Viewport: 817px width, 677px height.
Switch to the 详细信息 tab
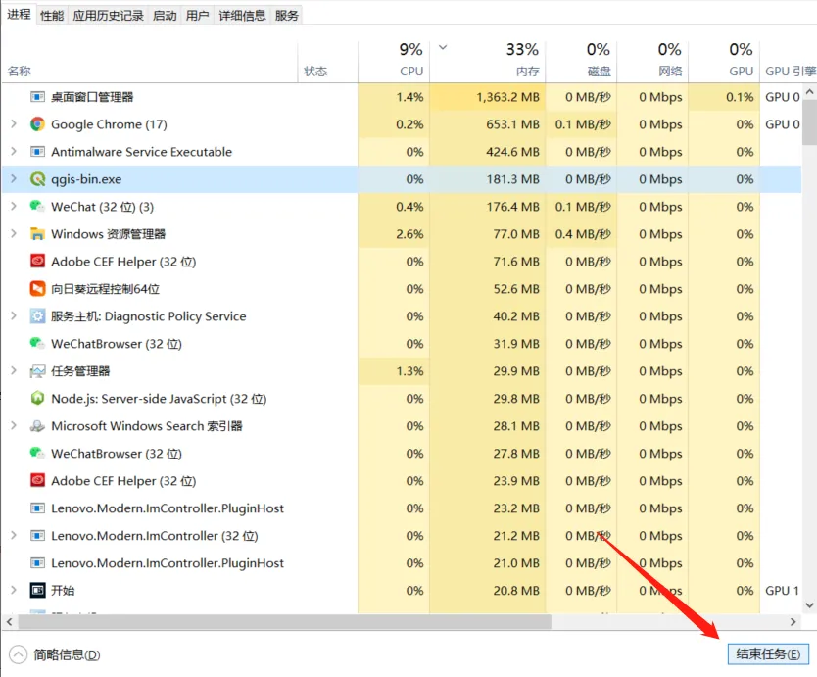pyautogui.click(x=242, y=16)
